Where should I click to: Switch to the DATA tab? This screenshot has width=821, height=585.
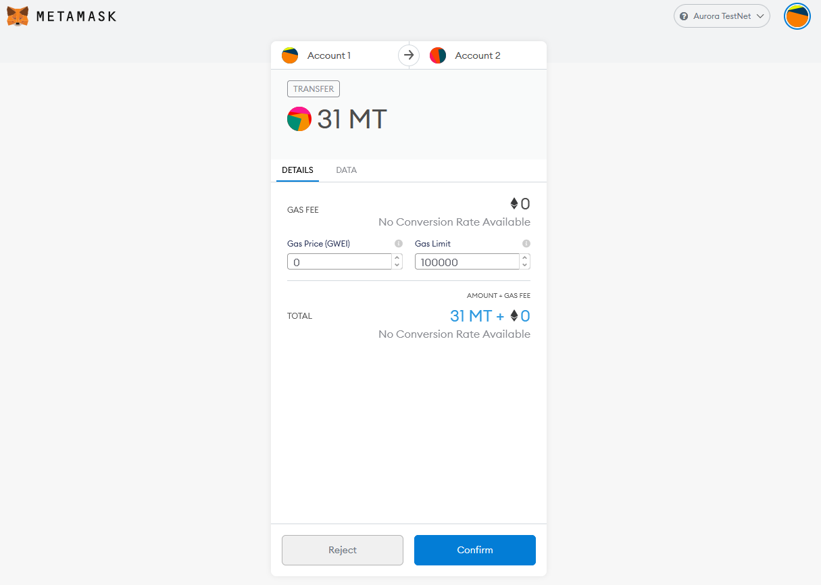(346, 170)
